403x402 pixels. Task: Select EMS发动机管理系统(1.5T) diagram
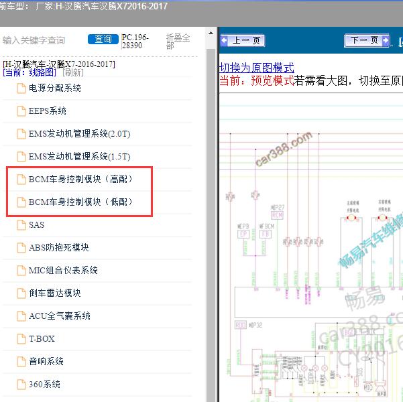[79, 156]
